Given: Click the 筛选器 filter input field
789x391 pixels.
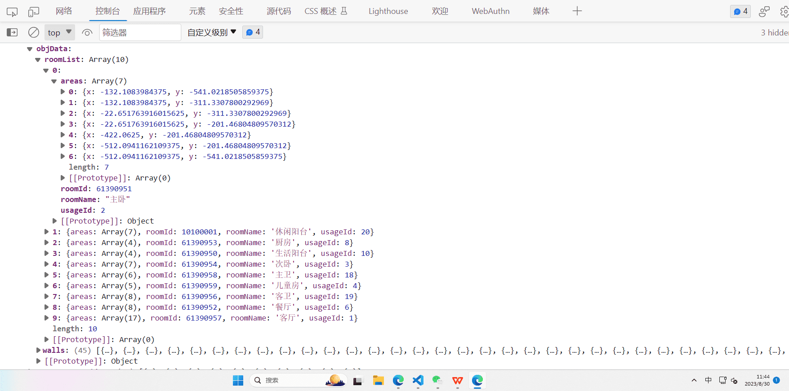Looking at the screenshot, I should click(140, 32).
